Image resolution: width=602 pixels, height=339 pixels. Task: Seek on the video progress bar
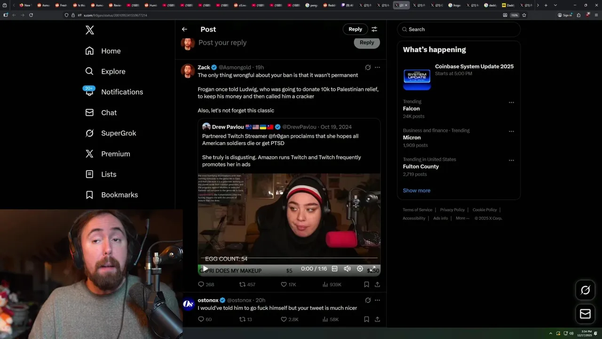click(x=289, y=258)
